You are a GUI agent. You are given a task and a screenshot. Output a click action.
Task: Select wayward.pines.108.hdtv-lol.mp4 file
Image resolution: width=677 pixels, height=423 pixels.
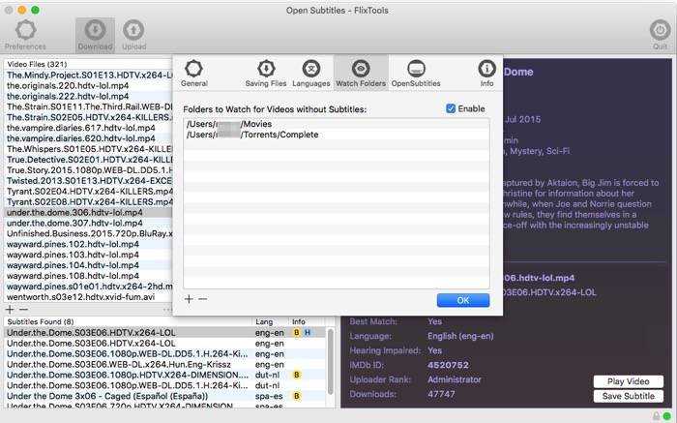click(x=89, y=276)
